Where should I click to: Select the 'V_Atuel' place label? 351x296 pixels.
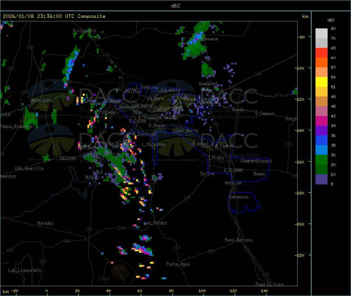[200, 144]
